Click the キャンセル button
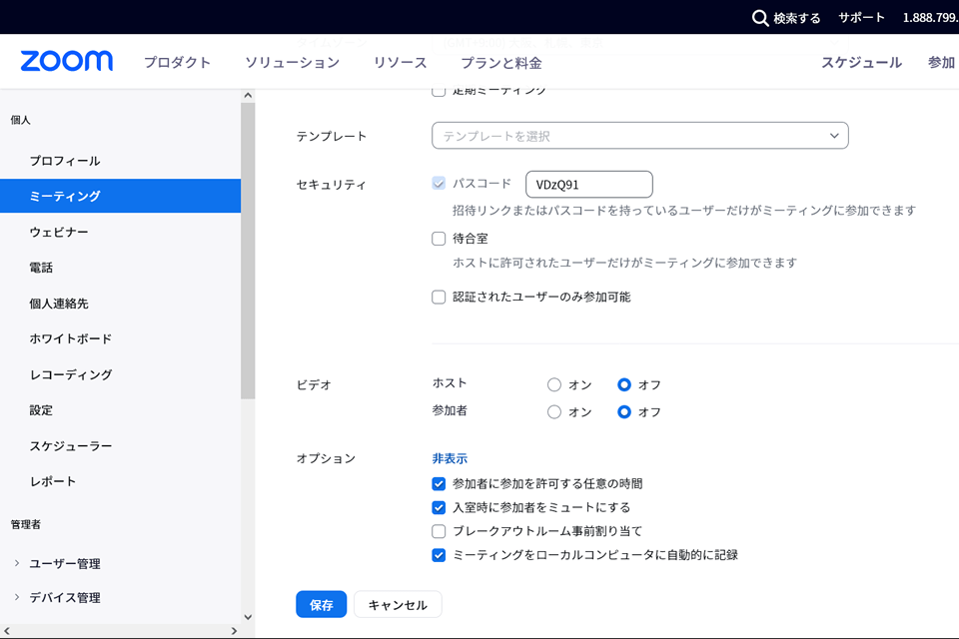Image resolution: width=959 pixels, height=639 pixels. (398, 604)
